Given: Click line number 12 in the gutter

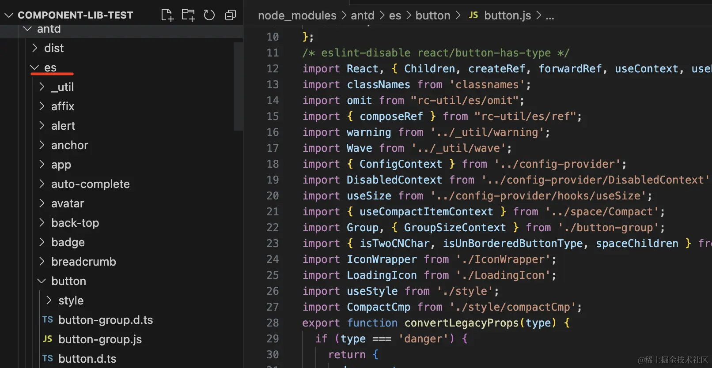Looking at the screenshot, I should (x=273, y=69).
